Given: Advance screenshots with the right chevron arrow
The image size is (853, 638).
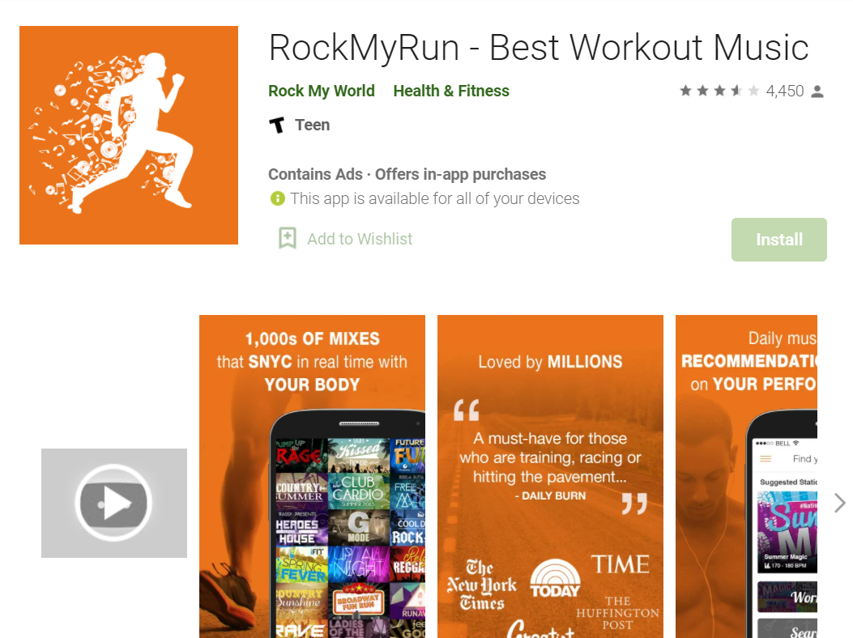Looking at the screenshot, I should pos(839,503).
